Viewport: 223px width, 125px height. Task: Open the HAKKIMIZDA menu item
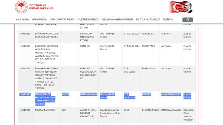(39, 19)
